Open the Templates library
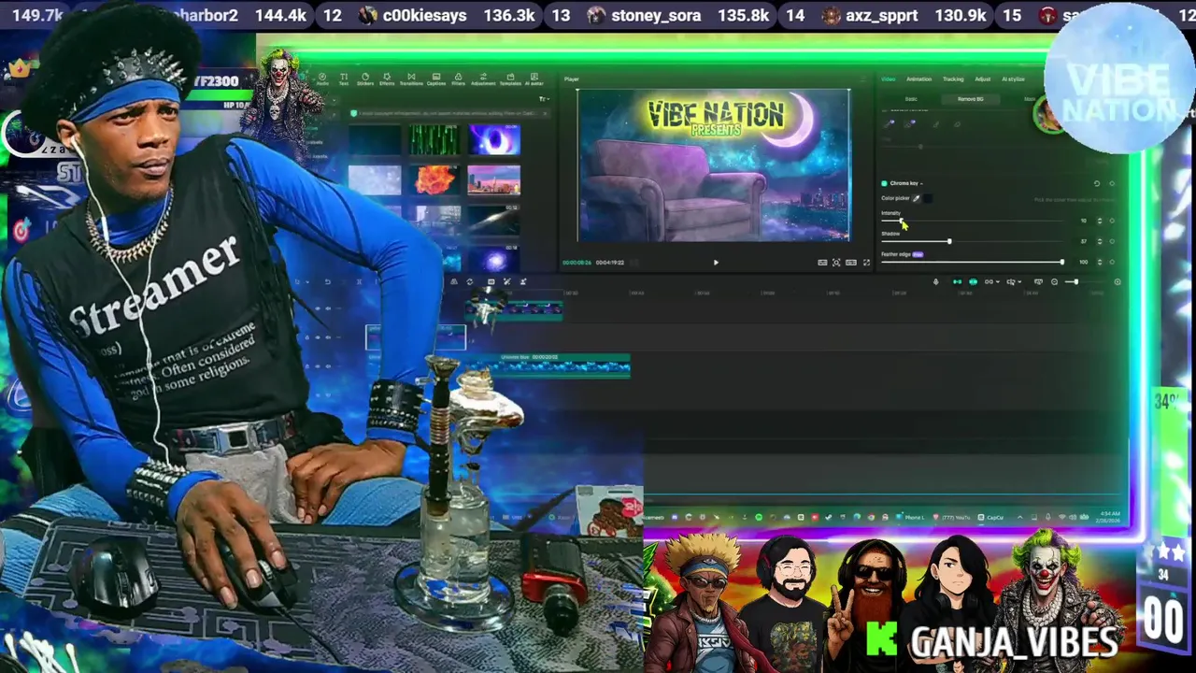1196x673 pixels. click(x=510, y=79)
